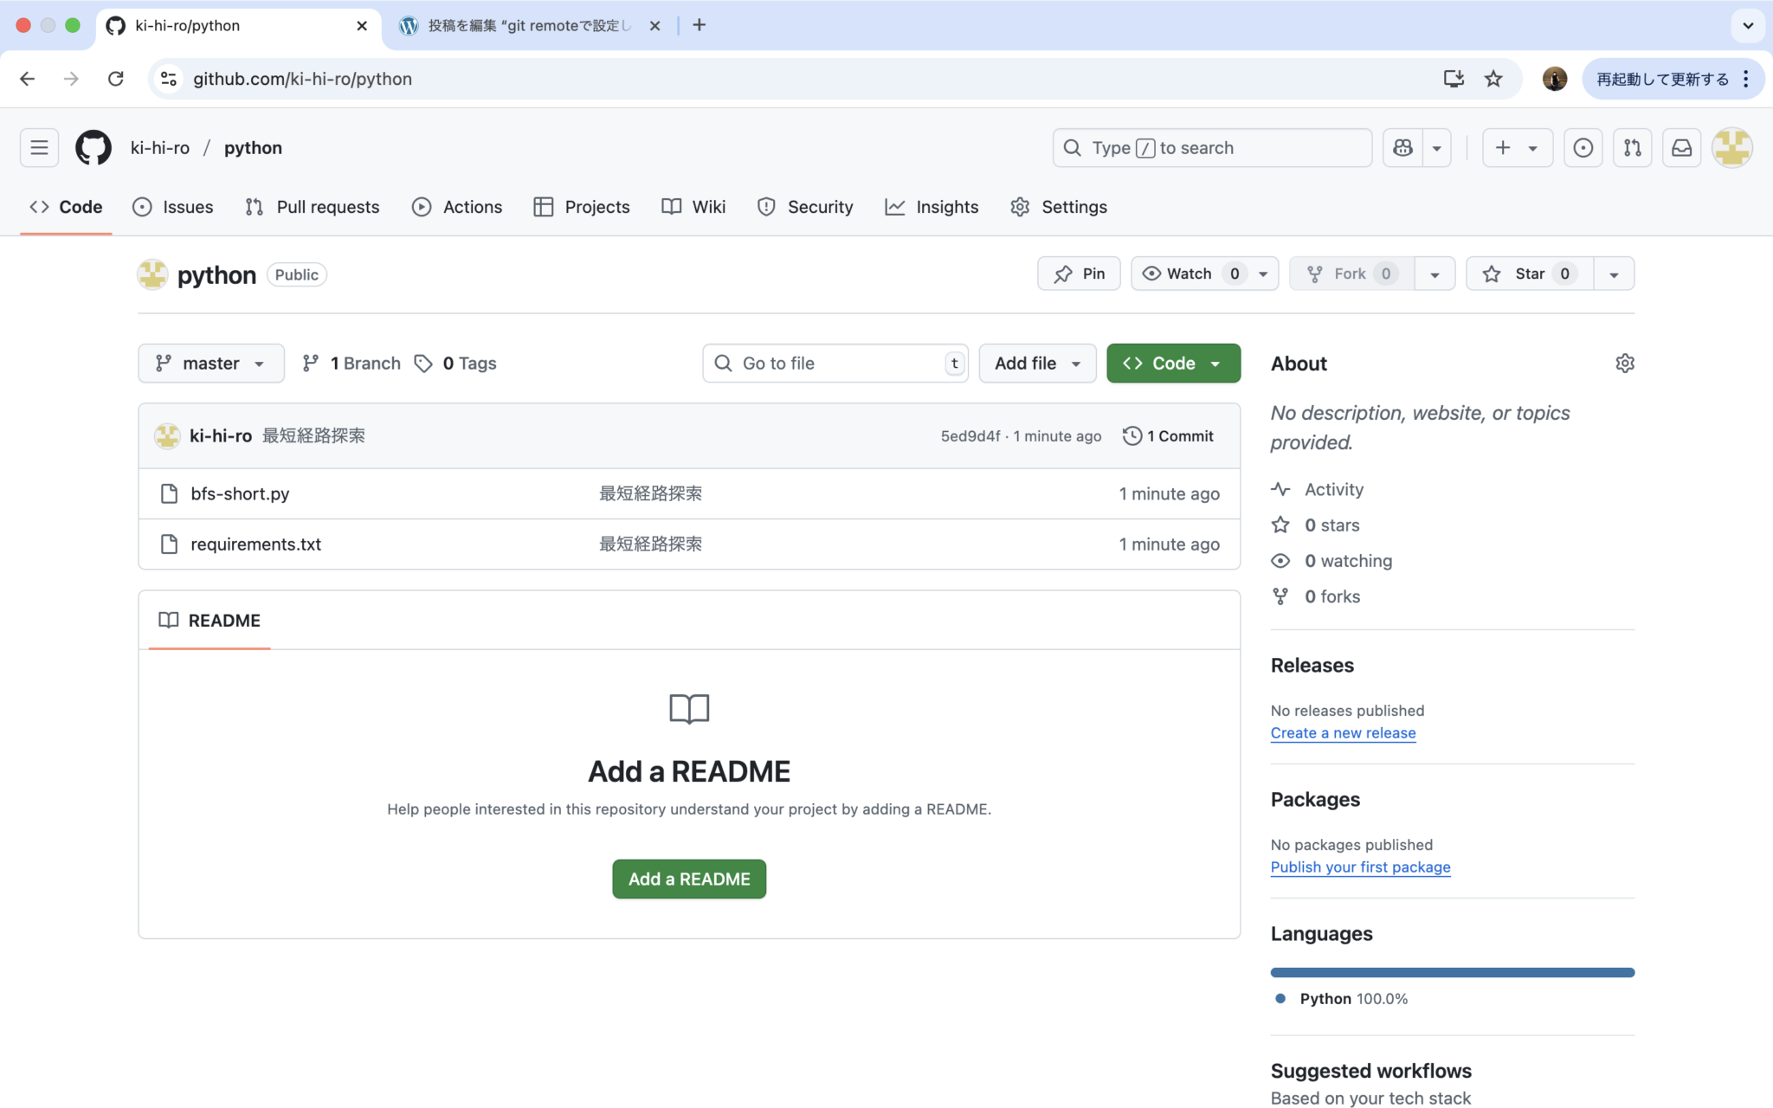Open the GitHub home via octocat logo
The image size is (1773, 1108).
pyautogui.click(x=92, y=147)
